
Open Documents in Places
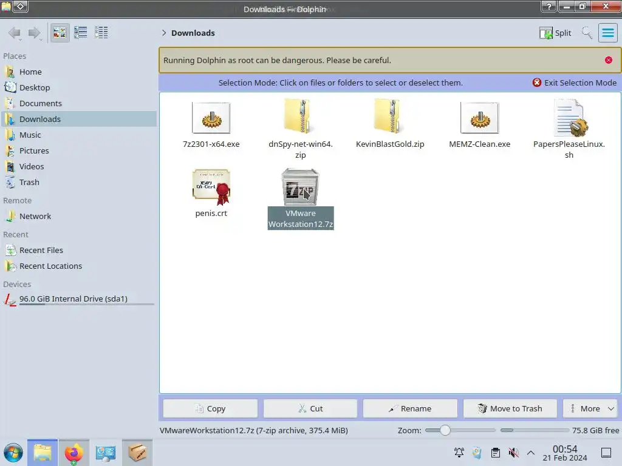80,103
